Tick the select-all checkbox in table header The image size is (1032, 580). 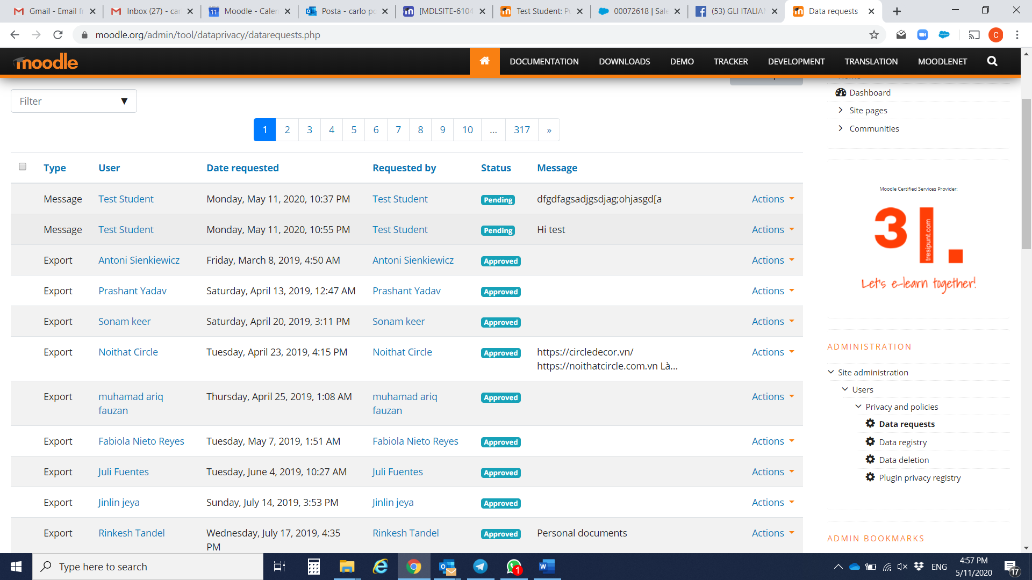click(x=23, y=166)
